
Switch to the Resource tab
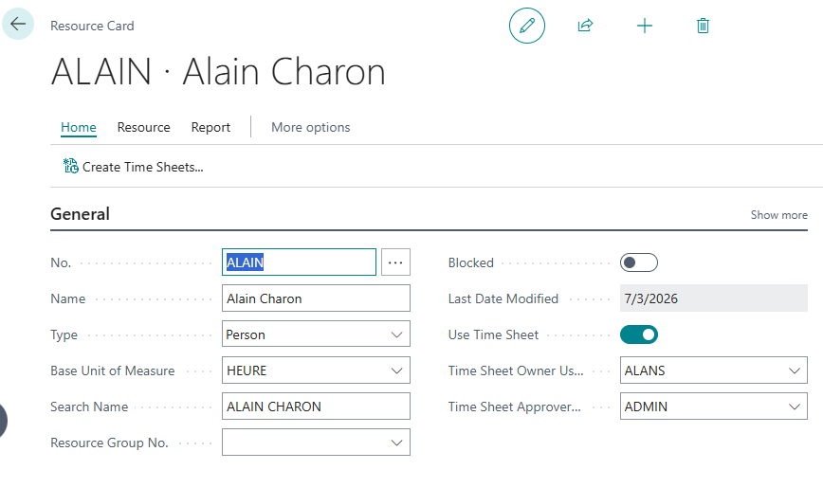[144, 128]
